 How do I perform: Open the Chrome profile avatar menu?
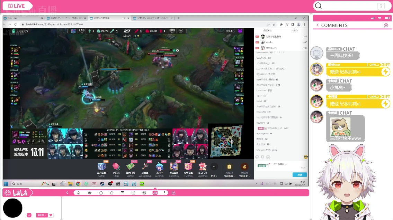[298, 25]
